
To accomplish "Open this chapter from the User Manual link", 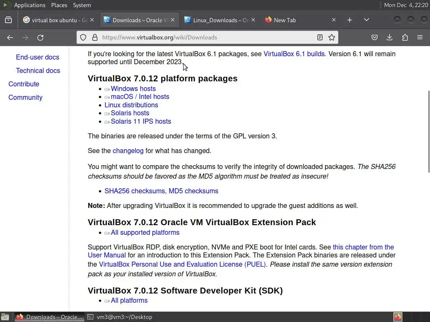I will [x=363, y=247].
